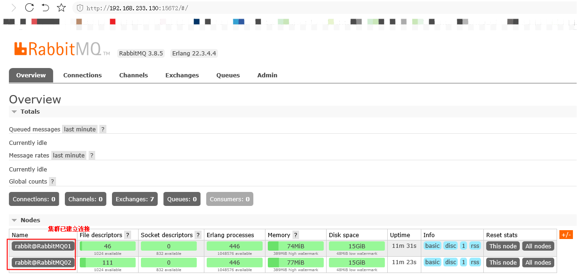Open help for Socket descriptors column

pyautogui.click(x=198, y=235)
